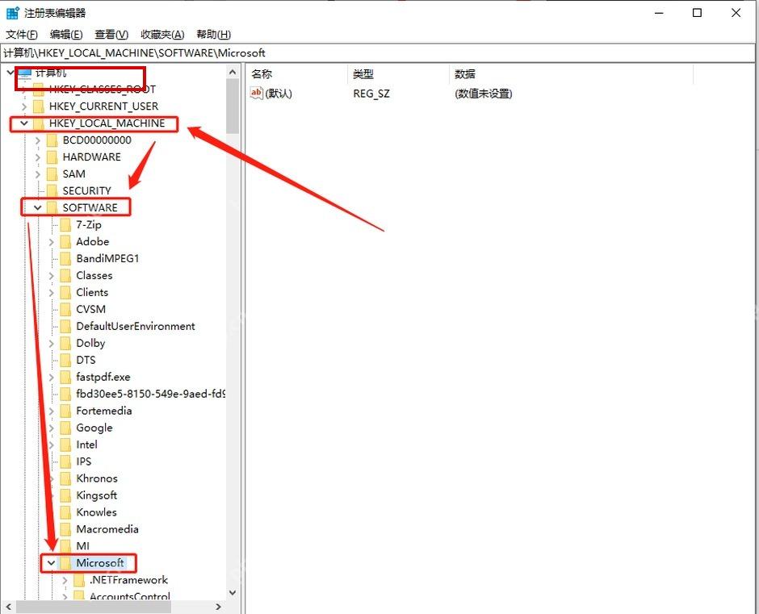The image size is (759, 614).
Task: Maximize the Registry Editor window
Action: click(697, 13)
